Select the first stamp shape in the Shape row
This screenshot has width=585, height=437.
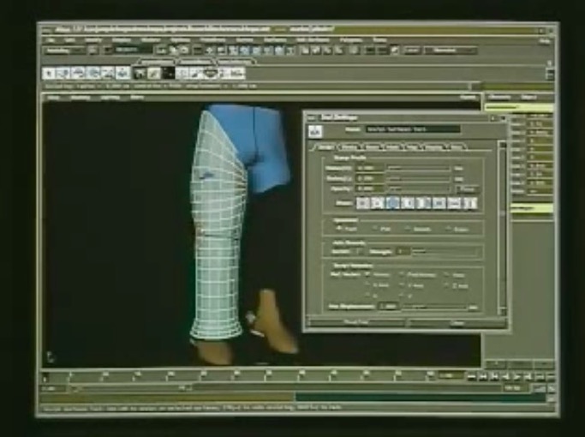tap(362, 203)
